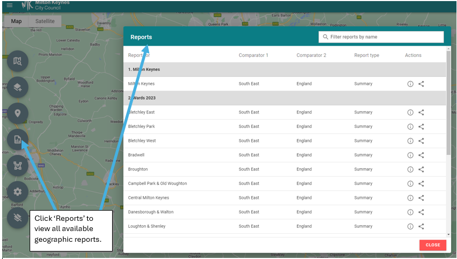Click the hide layers icon
Screen dimensions: 457x259
coord(18,218)
